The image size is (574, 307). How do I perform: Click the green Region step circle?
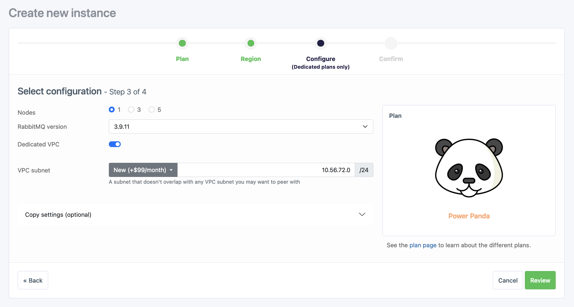(x=251, y=43)
